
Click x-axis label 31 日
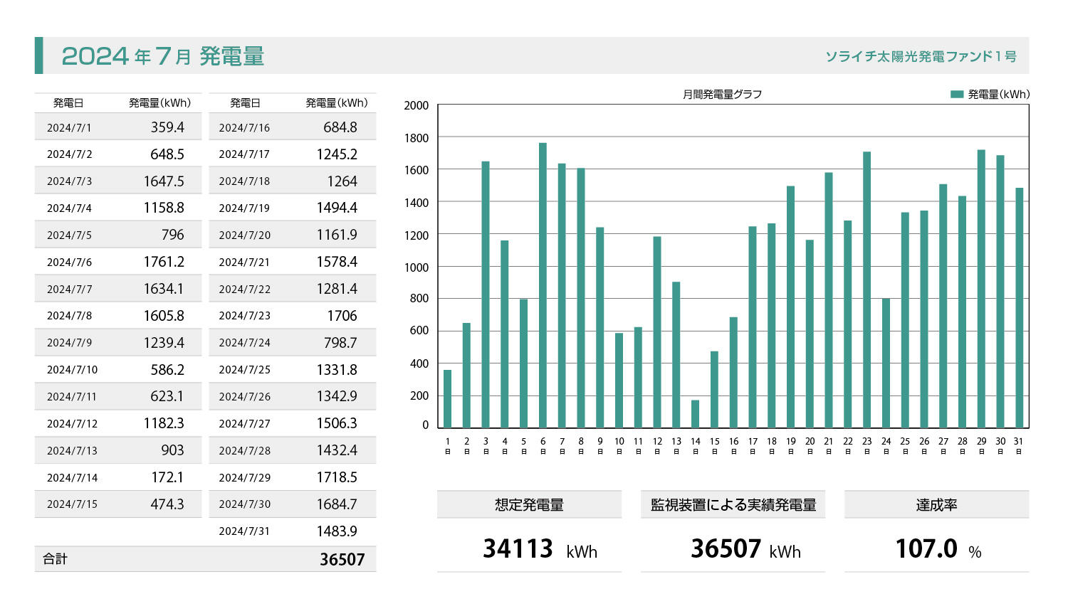click(1019, 445)
